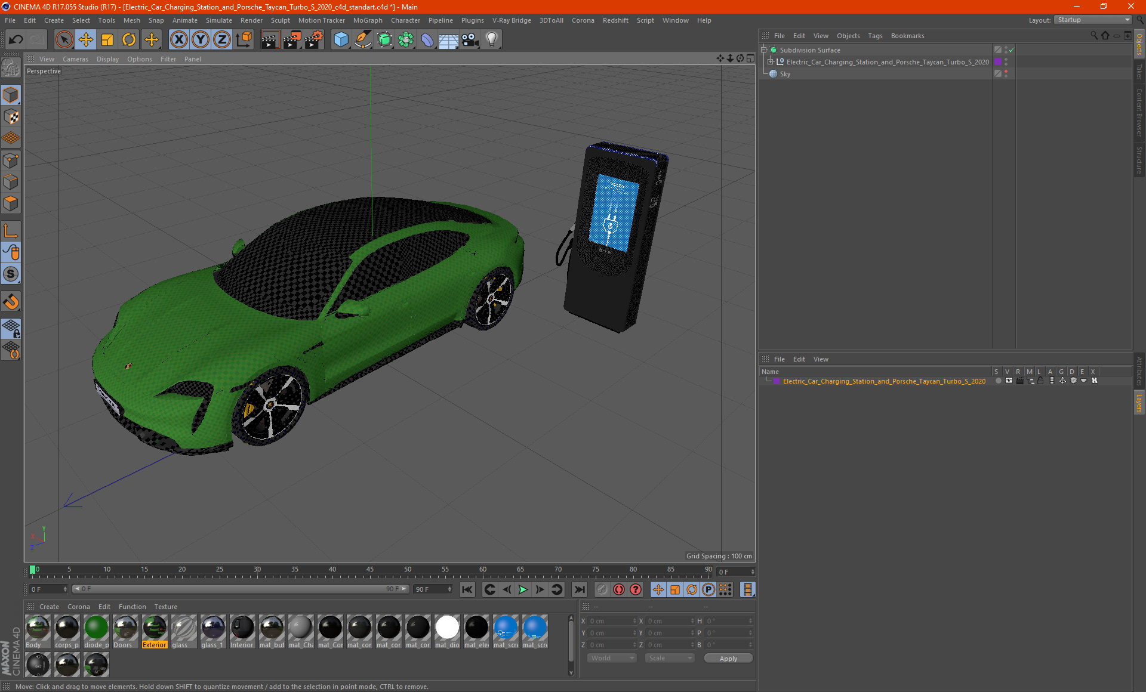Click layer purple color swatch
Viewport: 1146px width, 692px height.
point(777,381)
